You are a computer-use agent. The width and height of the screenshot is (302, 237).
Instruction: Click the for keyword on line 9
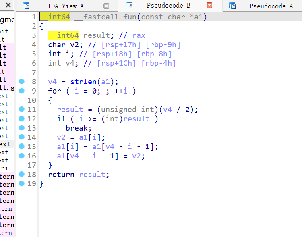pos(54,91)
